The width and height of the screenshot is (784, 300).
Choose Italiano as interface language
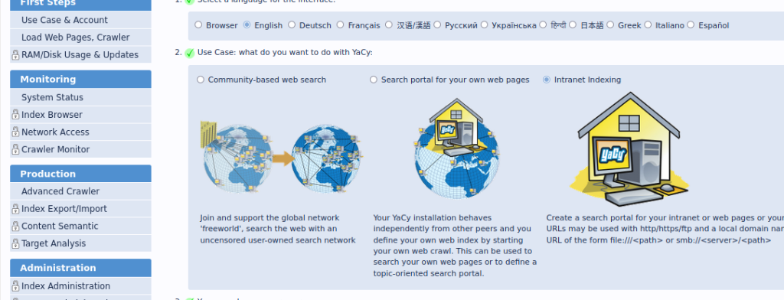(648, 24)
